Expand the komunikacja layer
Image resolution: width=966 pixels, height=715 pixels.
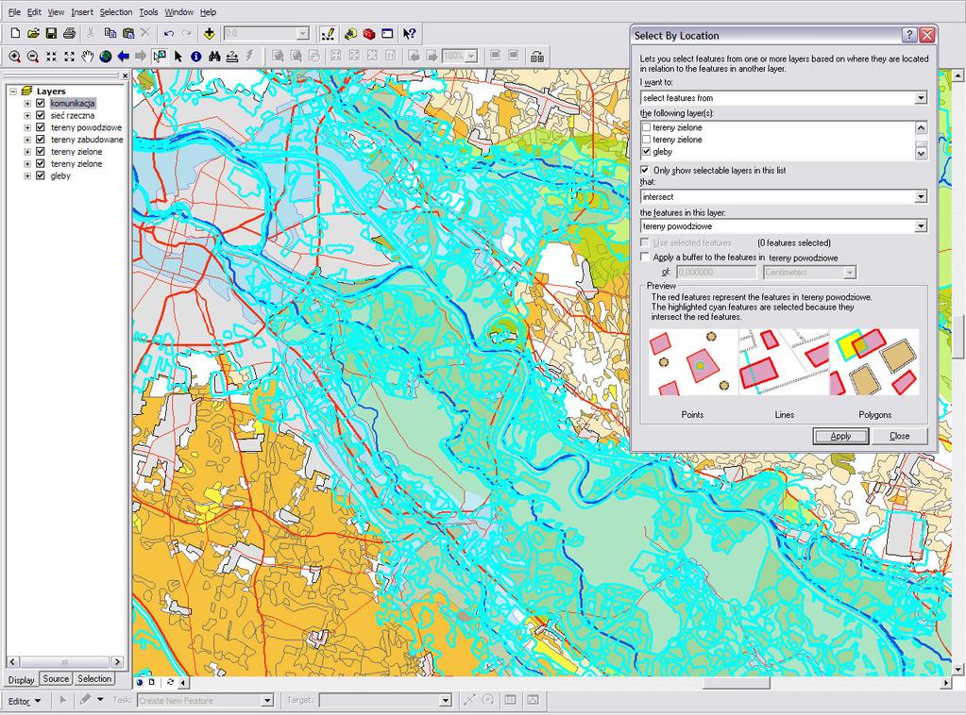pos(27,104)
